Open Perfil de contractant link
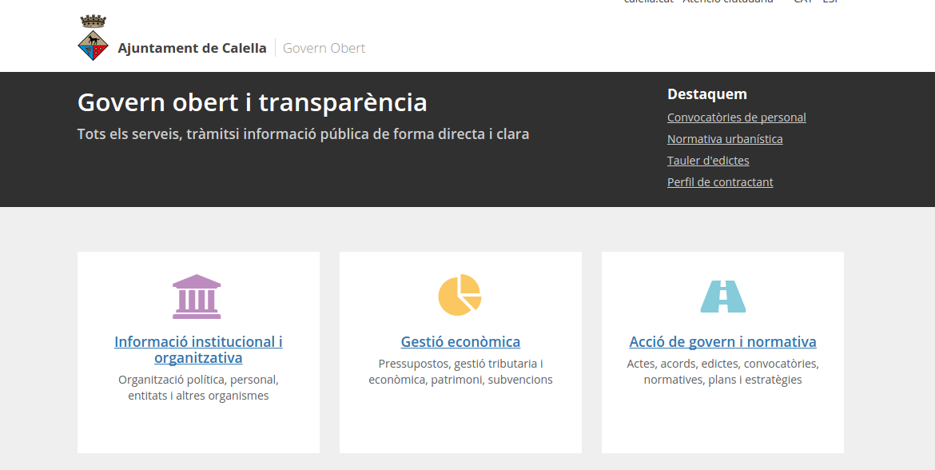 click(720, 182)
